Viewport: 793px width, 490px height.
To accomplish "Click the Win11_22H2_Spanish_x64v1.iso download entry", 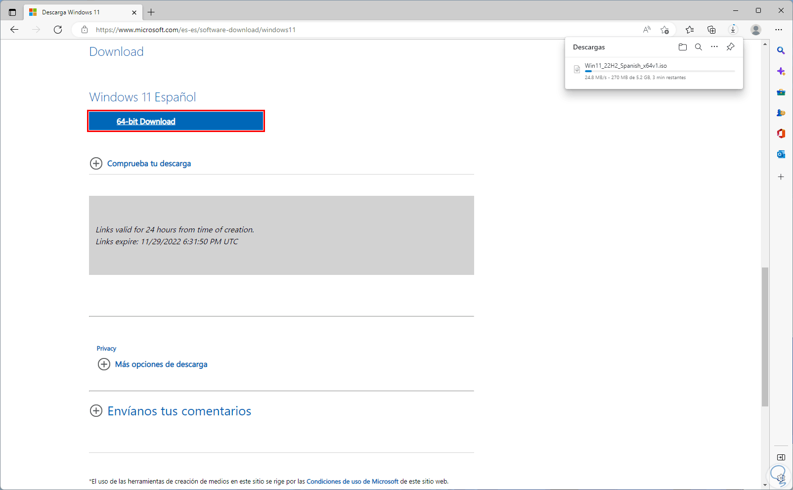I will tap(654, 72).
